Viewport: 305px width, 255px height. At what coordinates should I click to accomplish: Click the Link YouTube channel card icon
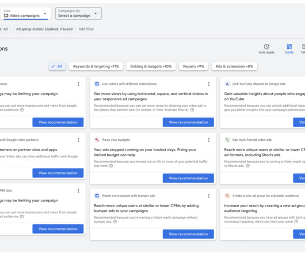pos(227,84)
